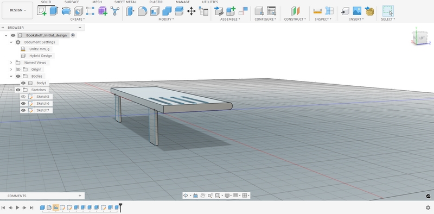Switch to the UTILITIES tab

[210, 2]
